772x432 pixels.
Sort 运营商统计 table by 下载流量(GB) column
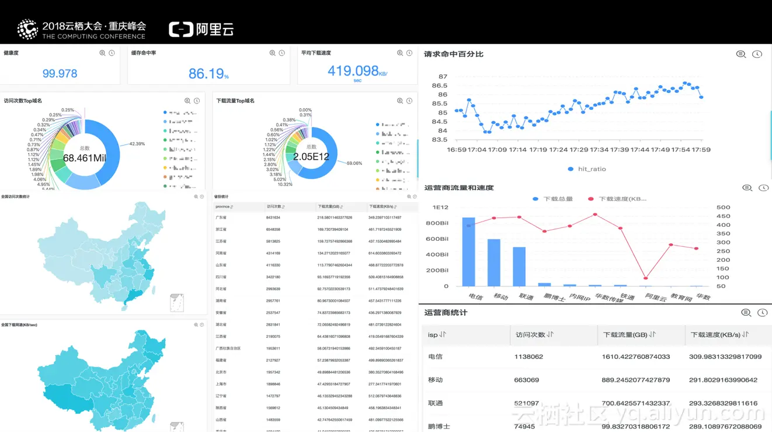(x=652, y=335)
